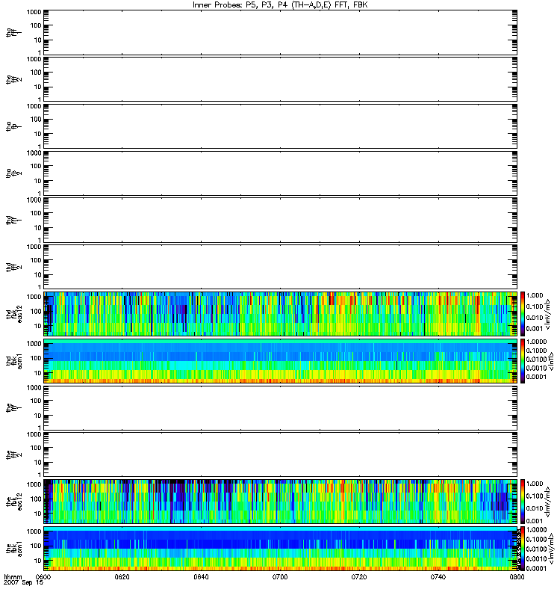
Task: Click the thd fbk edc12 spectrogram panel
Action: pos(281,314)
